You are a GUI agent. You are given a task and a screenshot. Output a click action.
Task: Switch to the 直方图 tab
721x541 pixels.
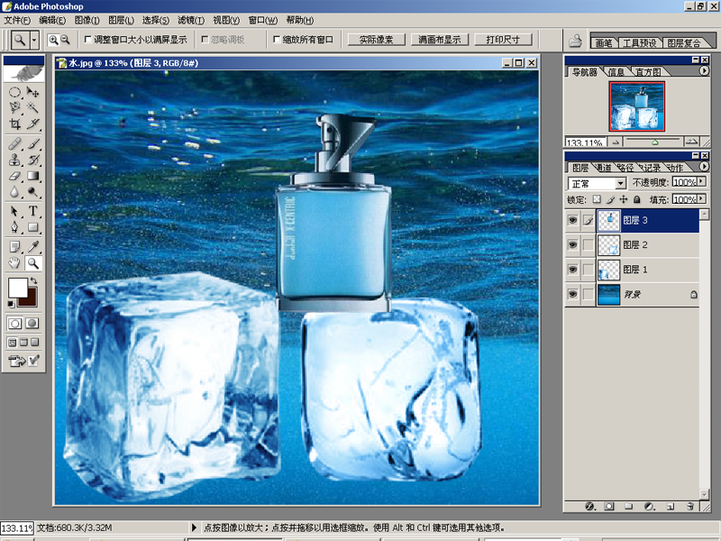coord(647,72)
